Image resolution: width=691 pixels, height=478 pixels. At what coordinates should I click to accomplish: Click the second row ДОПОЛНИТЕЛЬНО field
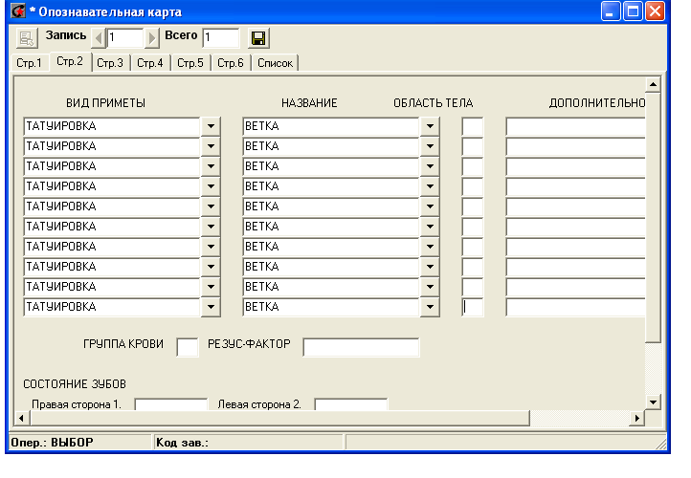(575, 146)
